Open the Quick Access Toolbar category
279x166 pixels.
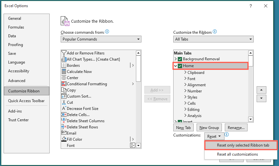(x=26, y=101)
